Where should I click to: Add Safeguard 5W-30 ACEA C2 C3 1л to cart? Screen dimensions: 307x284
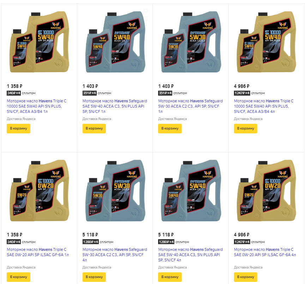170,128
